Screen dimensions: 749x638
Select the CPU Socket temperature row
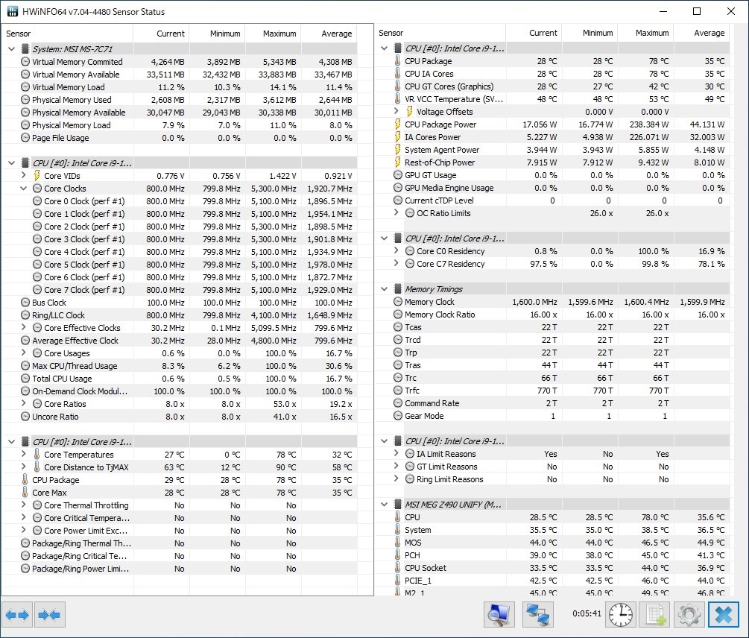click(552, 568)
